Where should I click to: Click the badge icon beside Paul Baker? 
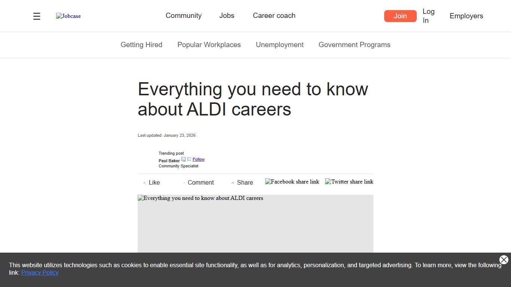click(184, 159)
